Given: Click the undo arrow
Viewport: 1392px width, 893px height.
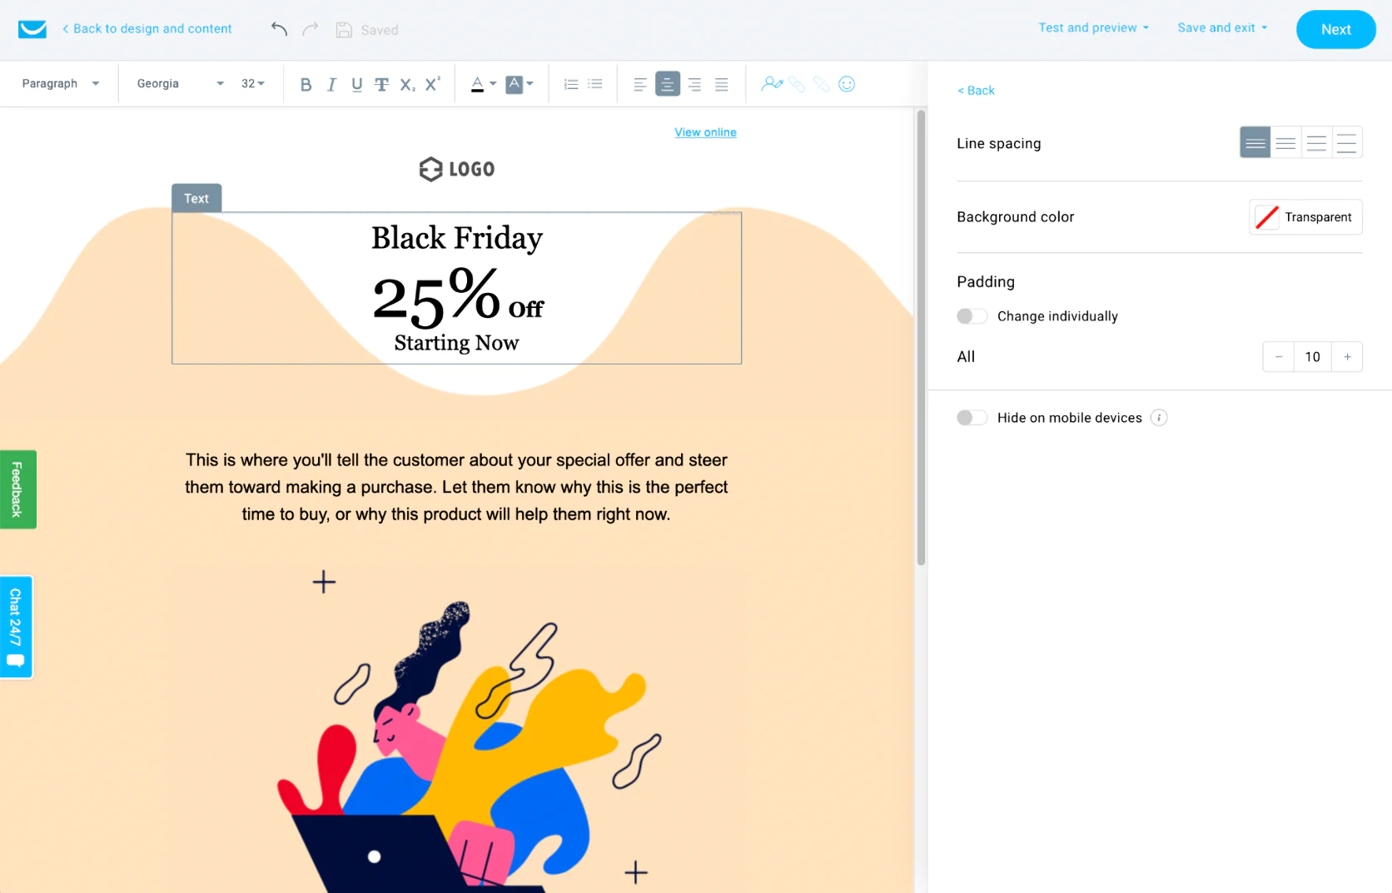Looking at the screenshot, I should pyautogui.click(x=279, y=30).
